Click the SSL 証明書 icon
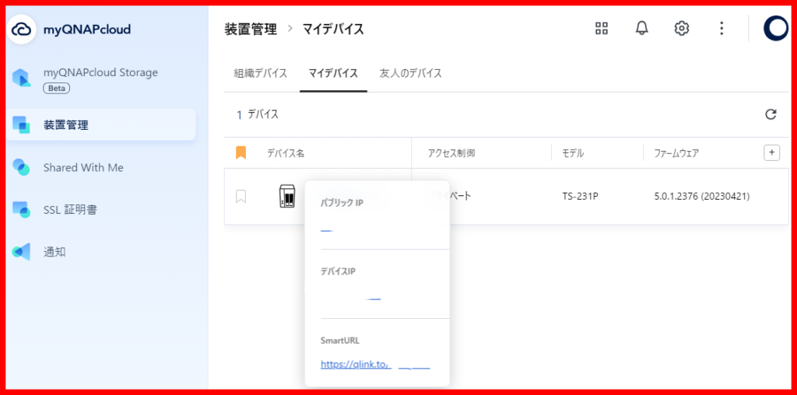Screen dimensions: 797x395 pyautogui.click(x=21, y=209)
